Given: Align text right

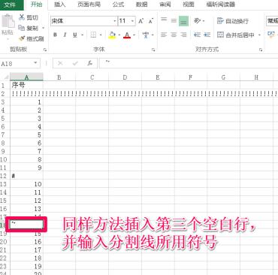Looking at the screenshot, I should pos(183,35).
